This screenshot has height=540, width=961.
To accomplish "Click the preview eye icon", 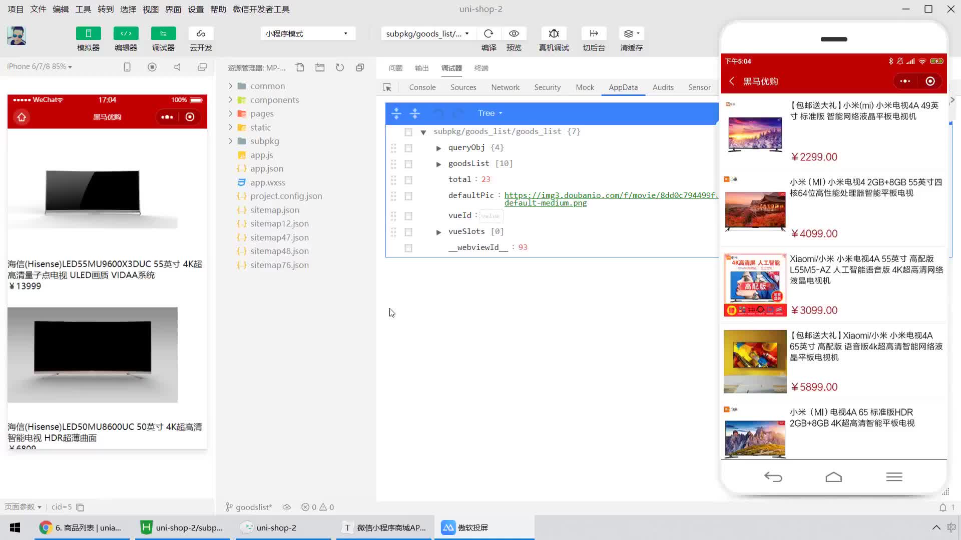I will [514, 33].
